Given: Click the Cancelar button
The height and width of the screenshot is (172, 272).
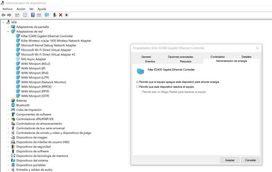Looking at the screenshot, I should coord(250,160).
